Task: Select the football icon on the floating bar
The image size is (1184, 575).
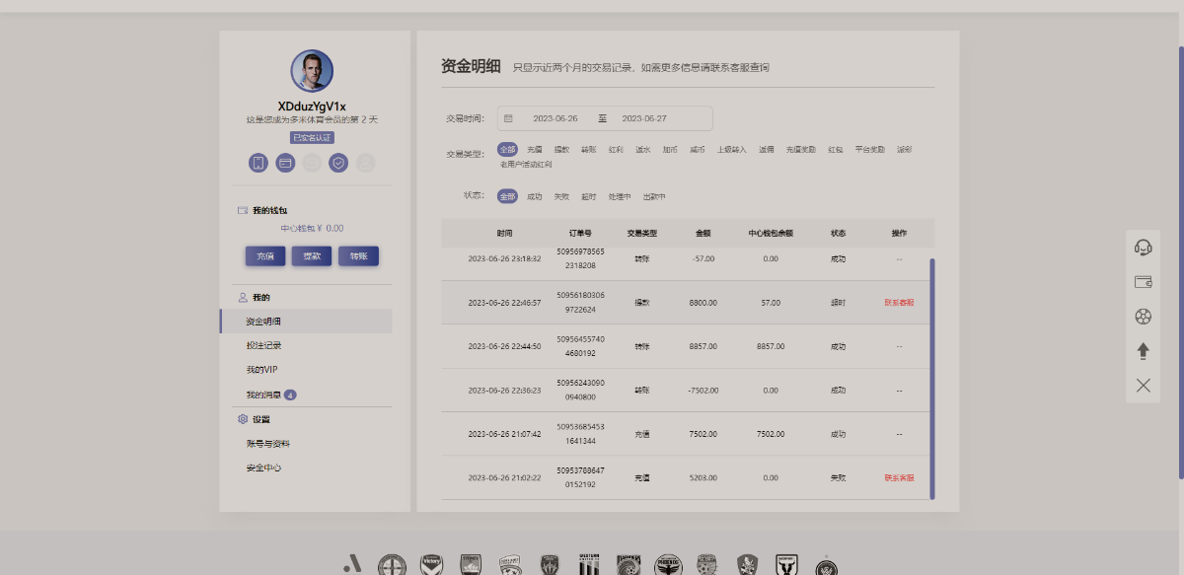Action: coord(1143,317)
